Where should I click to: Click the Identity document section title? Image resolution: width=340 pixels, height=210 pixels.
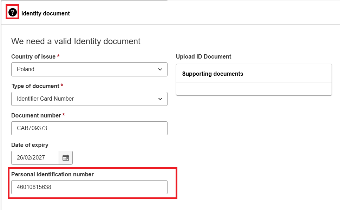46,13
